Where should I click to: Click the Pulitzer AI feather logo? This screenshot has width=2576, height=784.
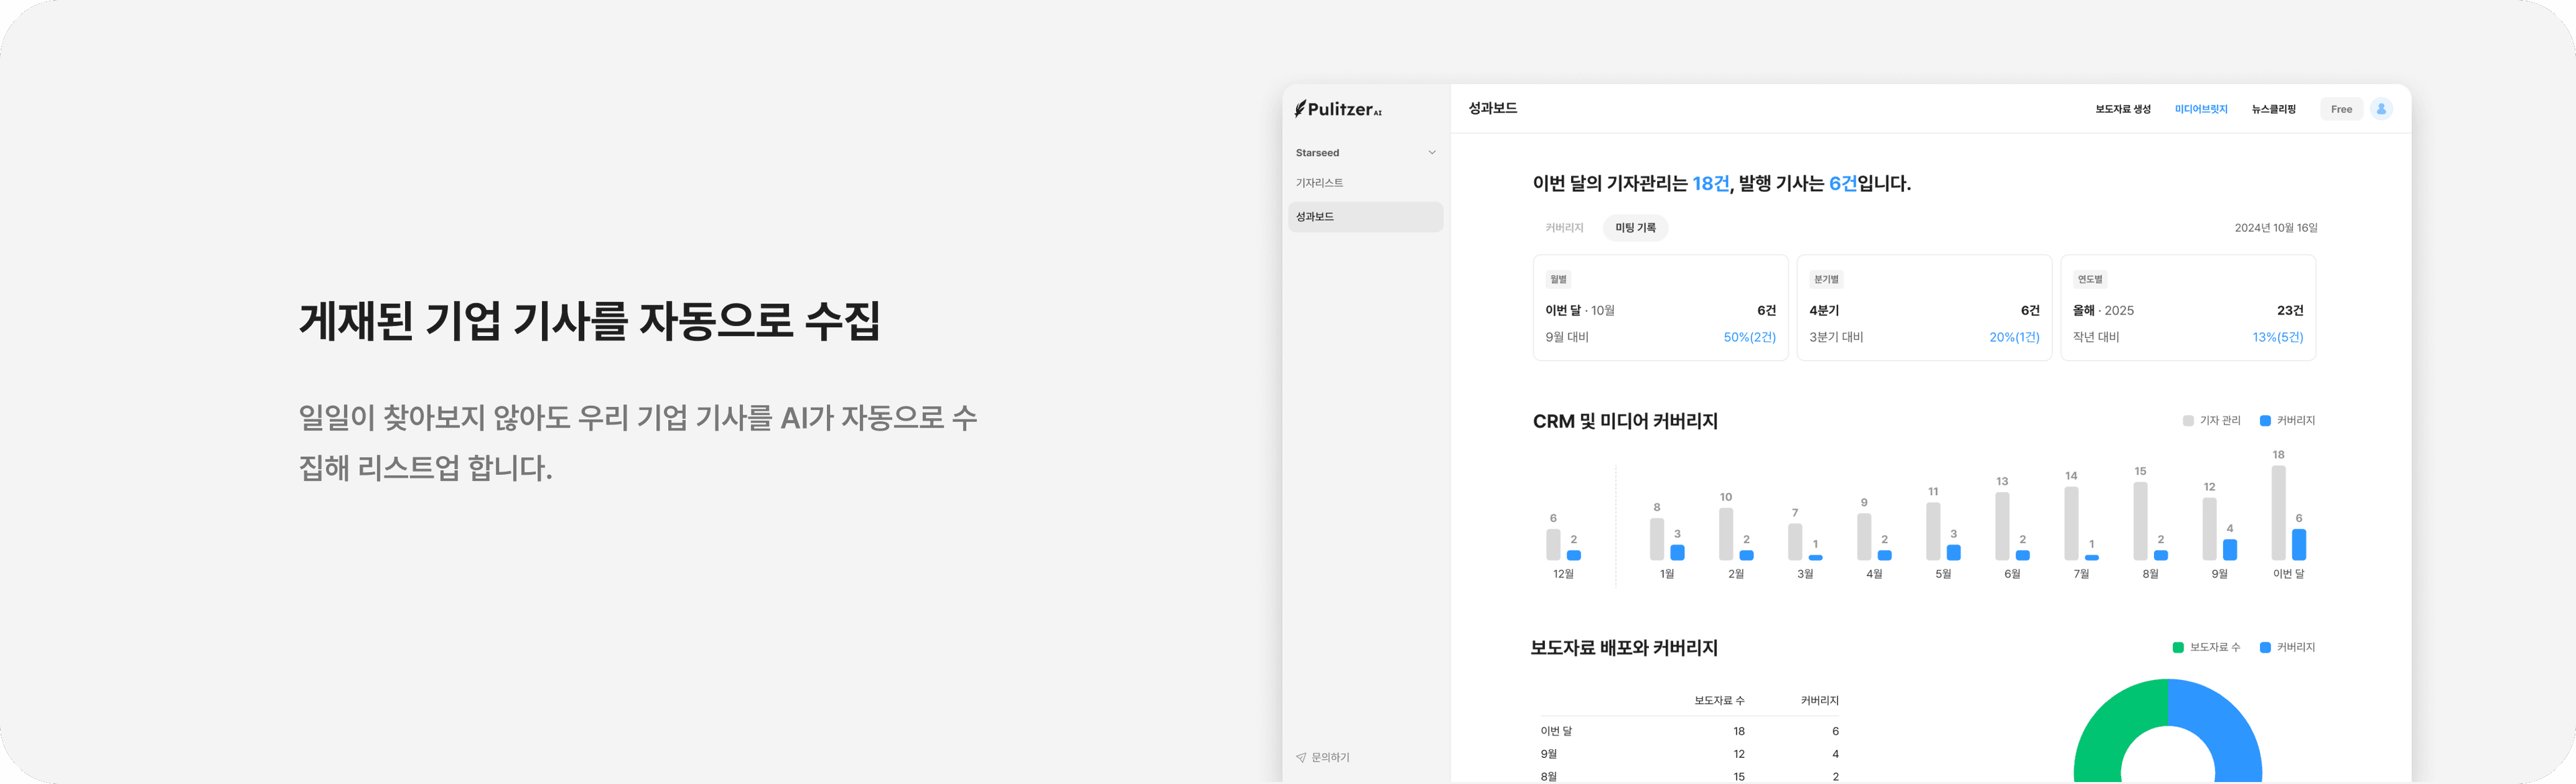pos(1300,109)
